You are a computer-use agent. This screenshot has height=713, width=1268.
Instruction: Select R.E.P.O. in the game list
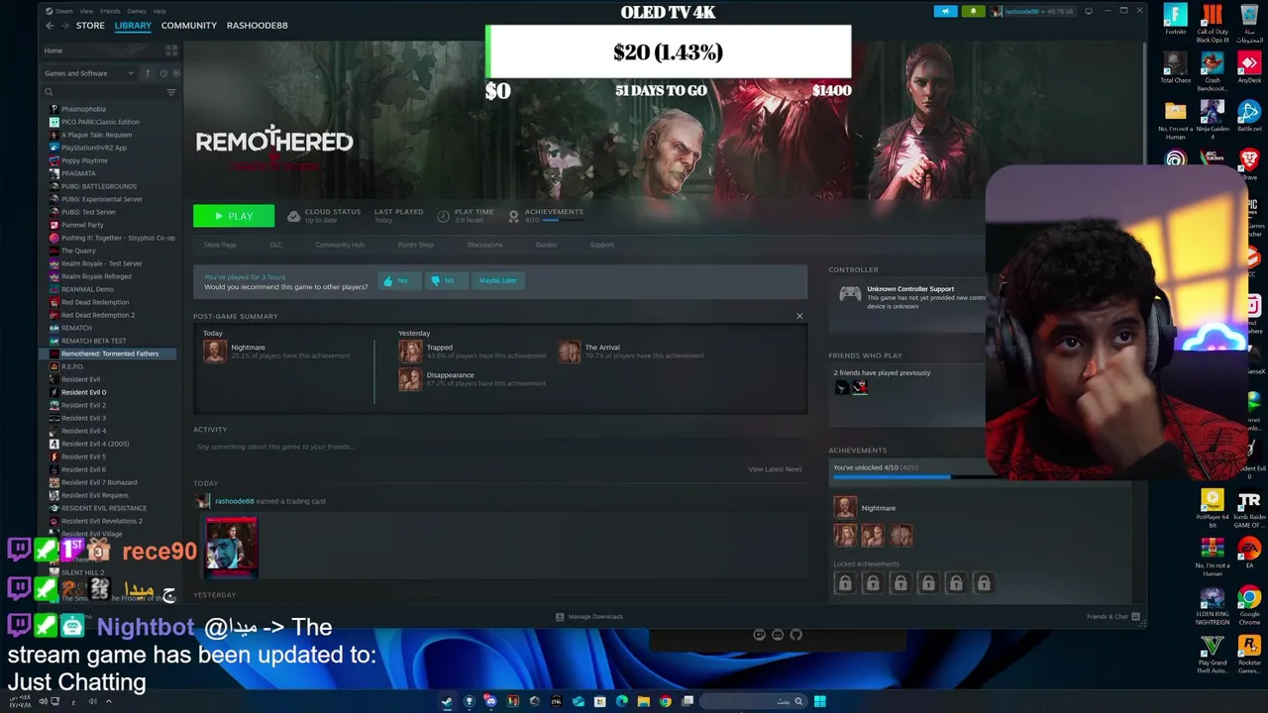[72, 366]
